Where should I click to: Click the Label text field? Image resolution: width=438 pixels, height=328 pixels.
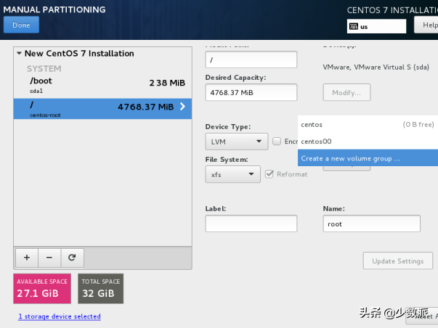pyautogui.click(x=251, y=224)
